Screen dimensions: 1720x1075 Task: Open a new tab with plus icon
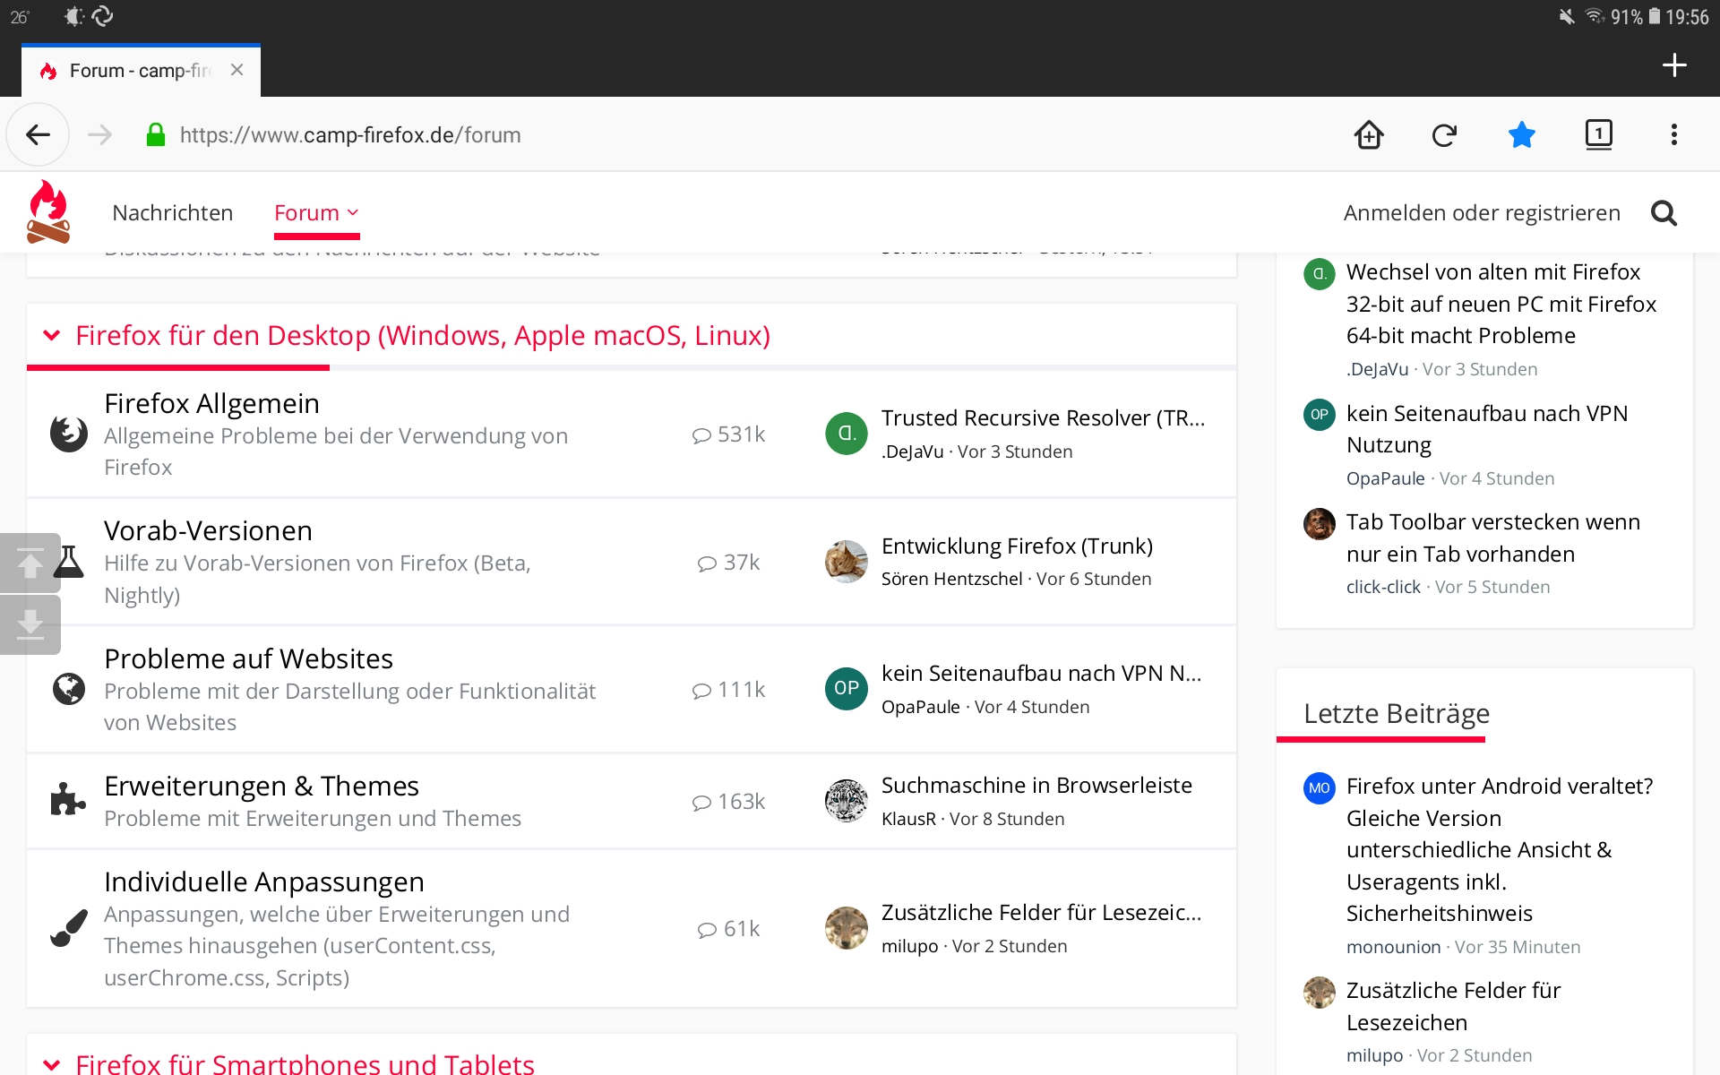(1673, 65)
